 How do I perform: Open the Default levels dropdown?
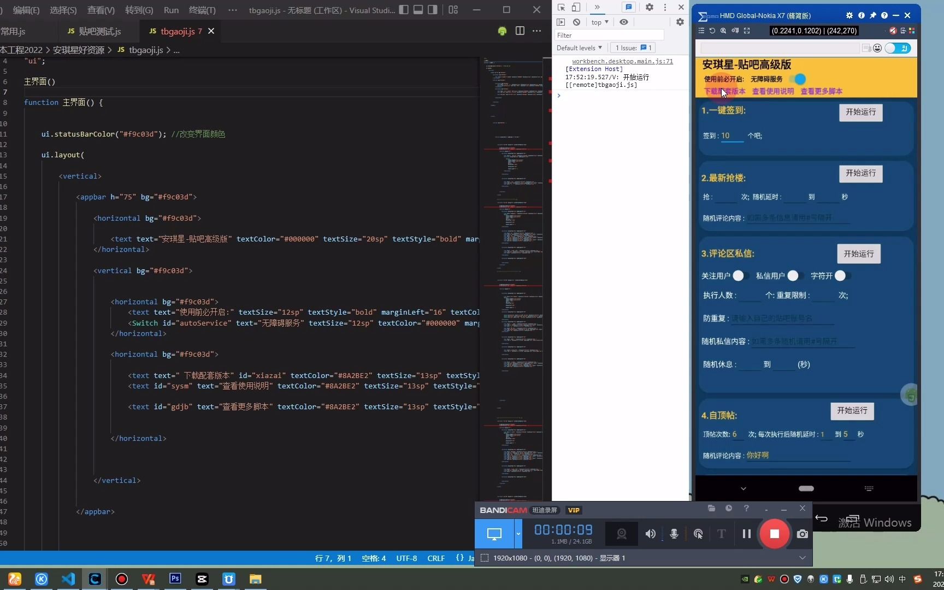coord(579,48)
